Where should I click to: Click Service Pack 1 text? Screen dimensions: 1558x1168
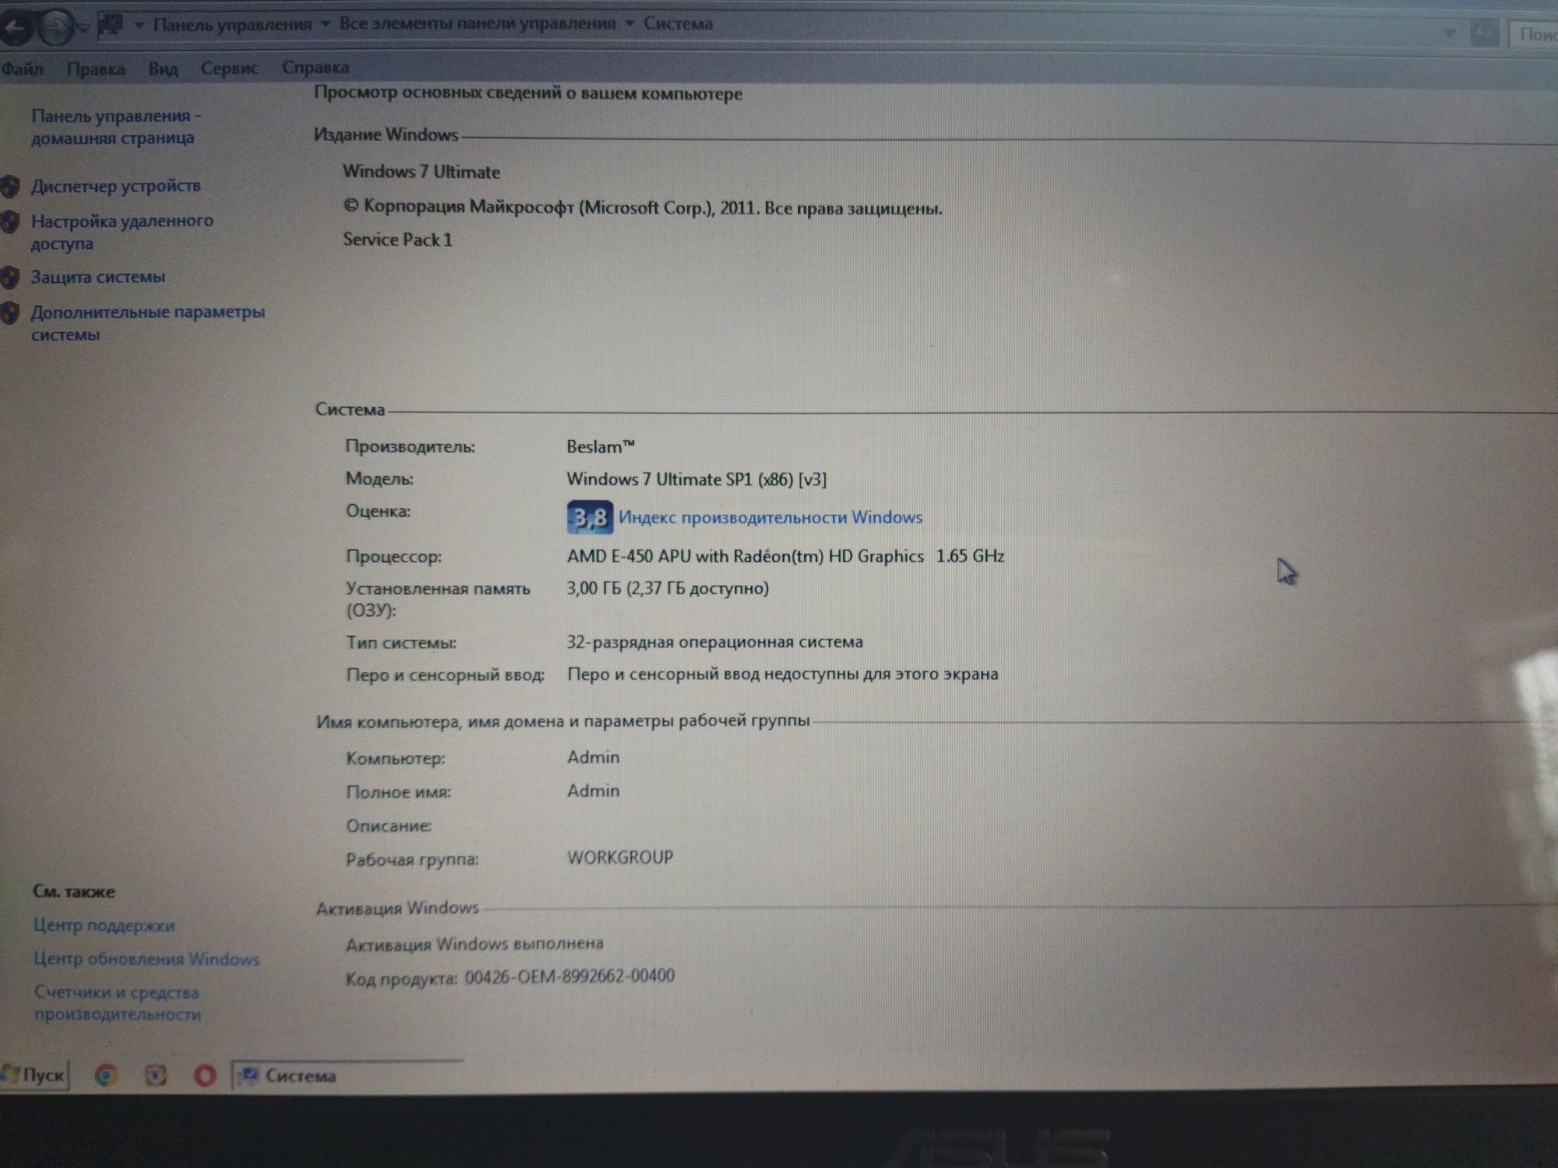pyautogui.click(x=397, y=240)
